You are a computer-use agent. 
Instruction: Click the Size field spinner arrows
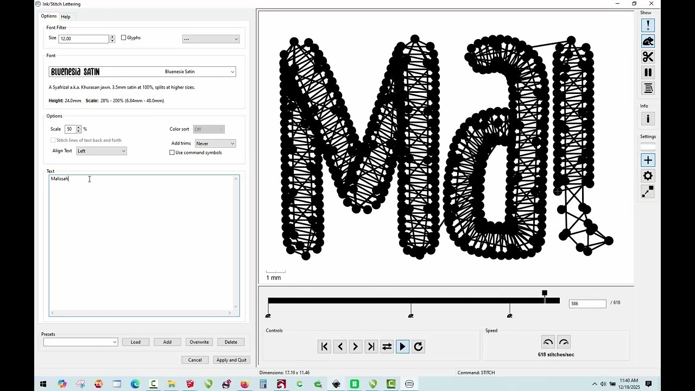pyautogui.click(x=112, y=39)
